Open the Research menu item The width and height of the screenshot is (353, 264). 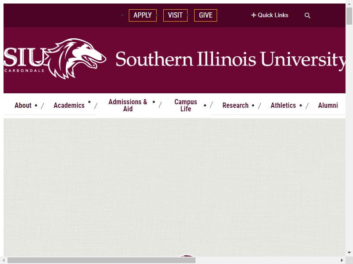pyautogui.click(x=235, y=105)
